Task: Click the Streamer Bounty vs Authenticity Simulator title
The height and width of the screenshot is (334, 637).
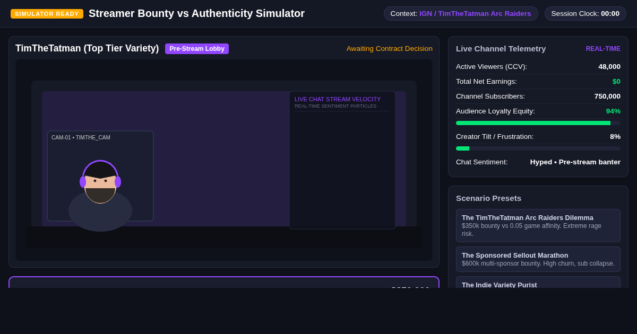Action: point(196,14)
